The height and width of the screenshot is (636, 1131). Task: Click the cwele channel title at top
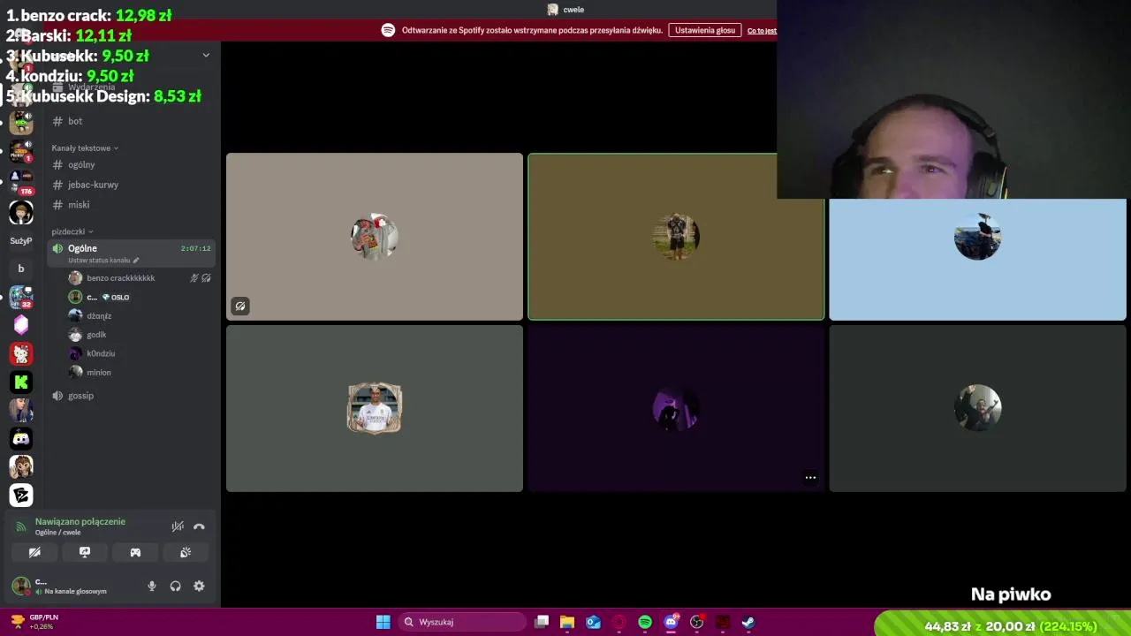[565, 10]
